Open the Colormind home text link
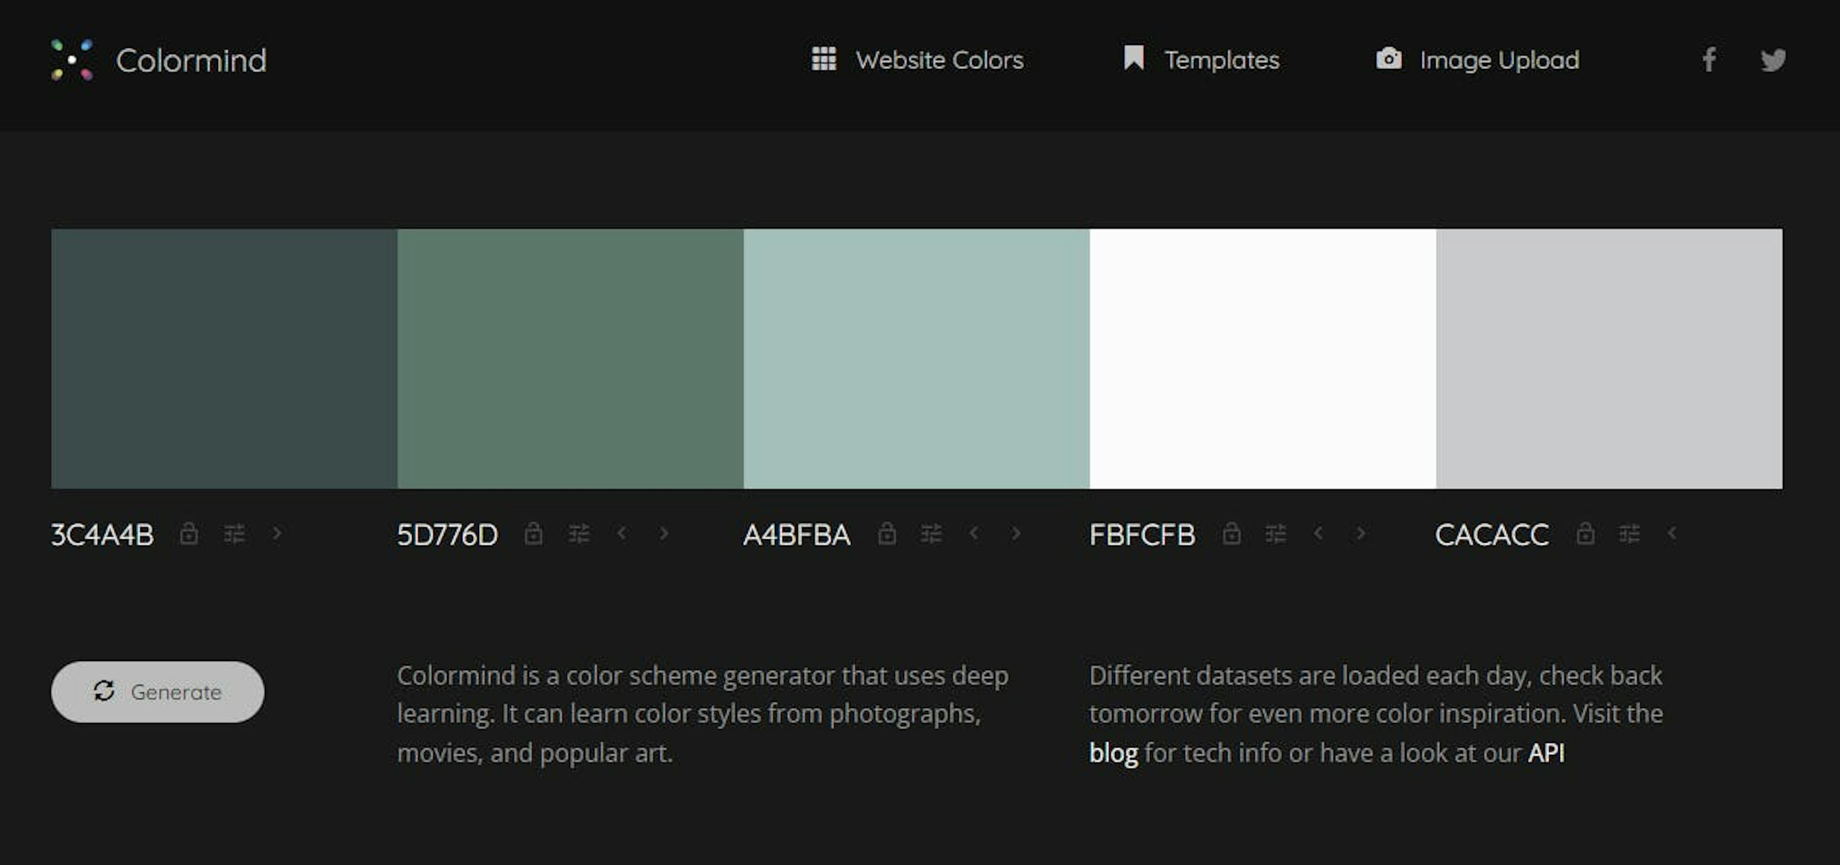The height and width of the screenshot is (865, 1840). (x=192, y=61)
